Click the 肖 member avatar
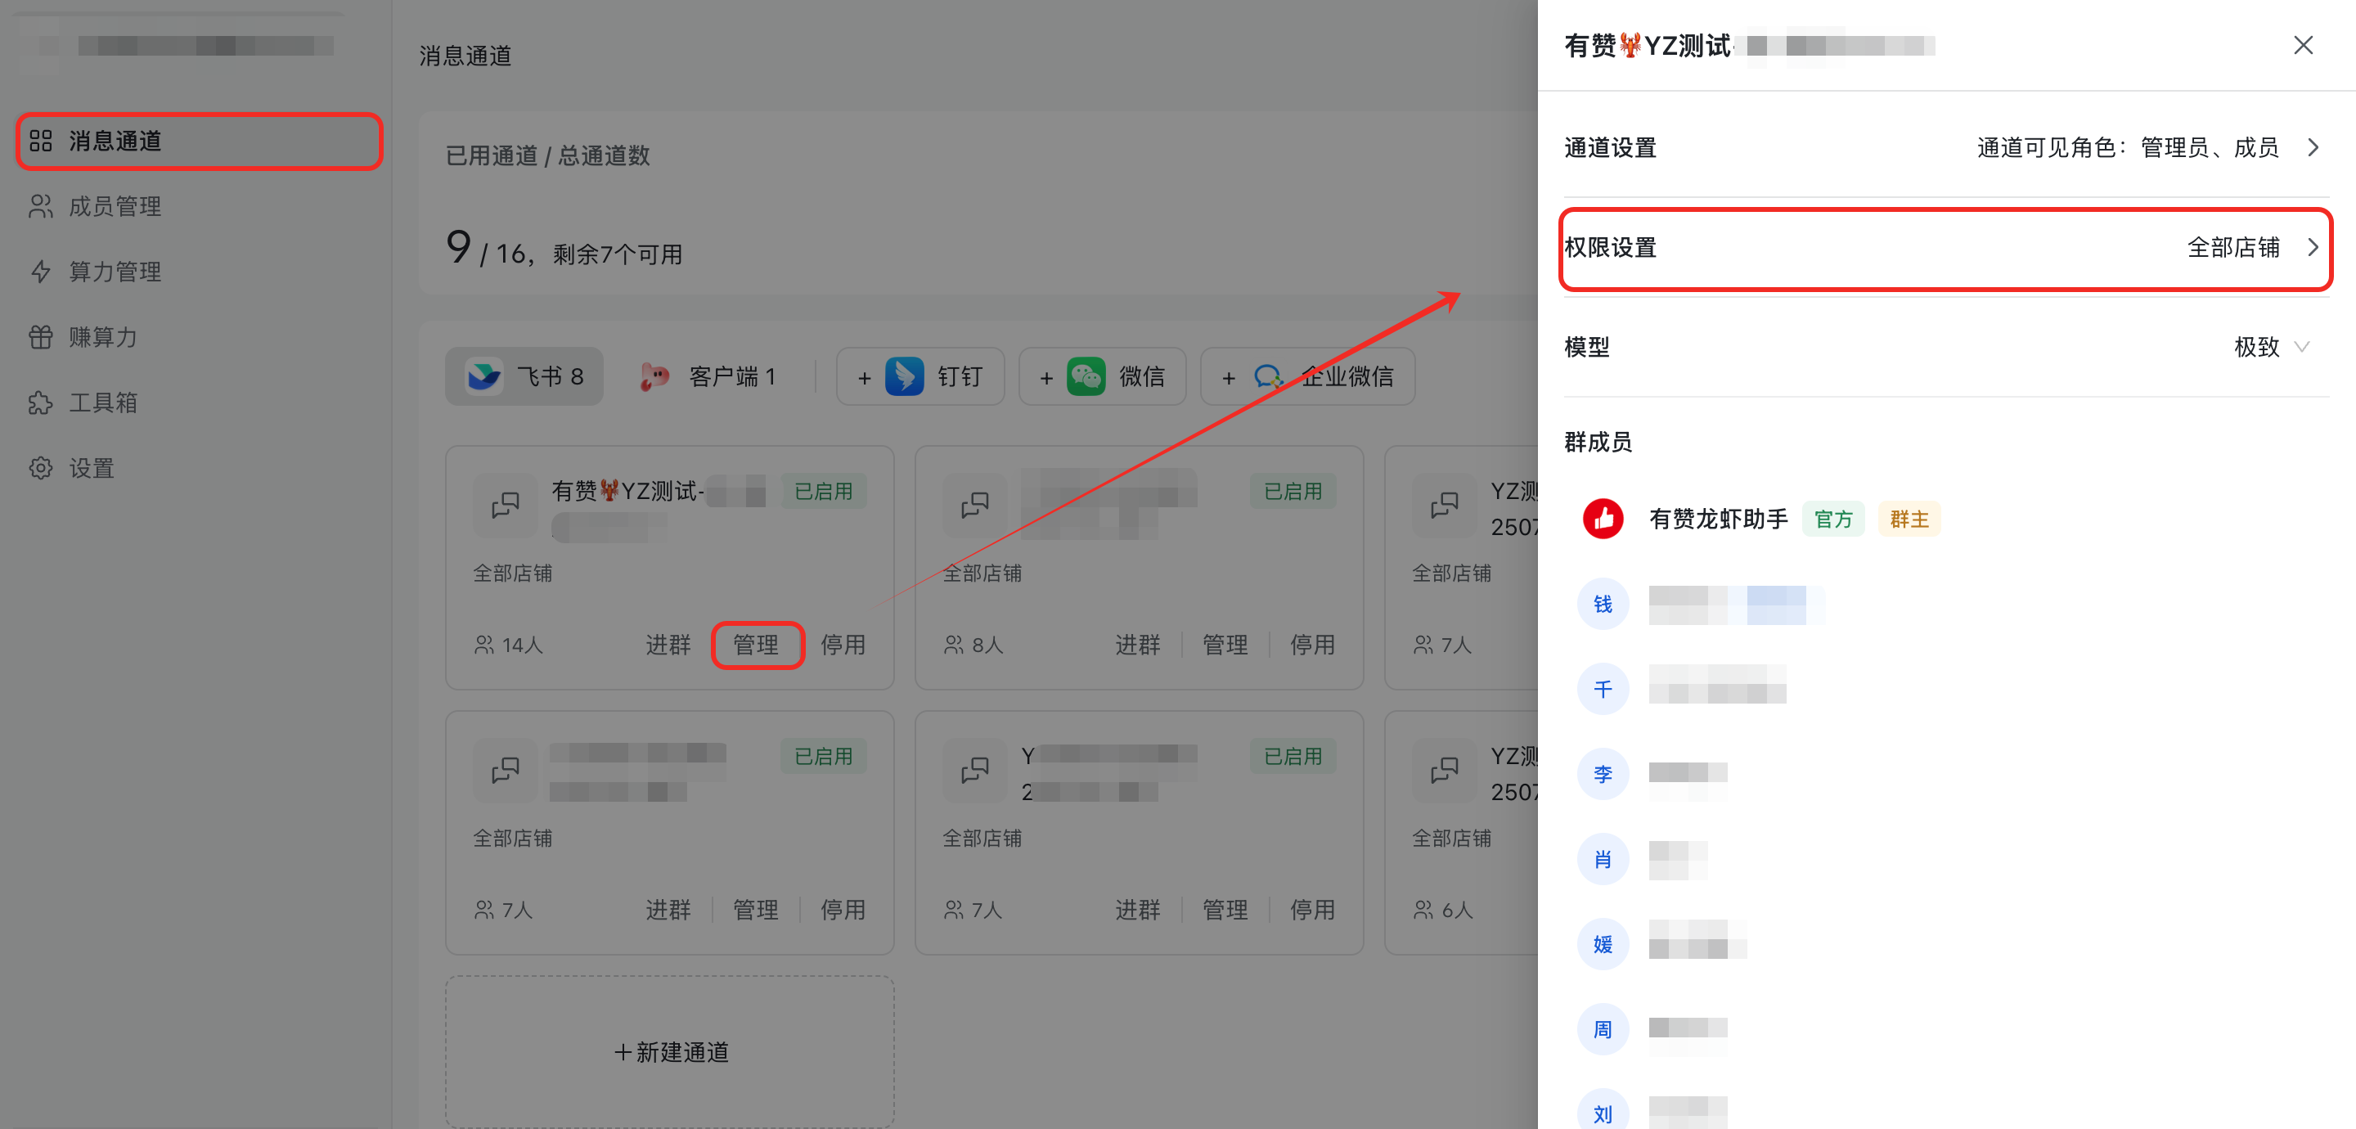 pos(1603,859)
